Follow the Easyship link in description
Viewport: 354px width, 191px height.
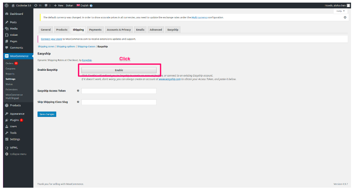[x=87, y=60]
